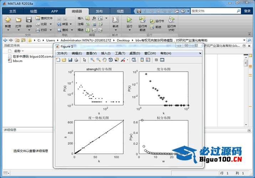
Task: Click Figure print icon
Action: [x=76, y=60]
